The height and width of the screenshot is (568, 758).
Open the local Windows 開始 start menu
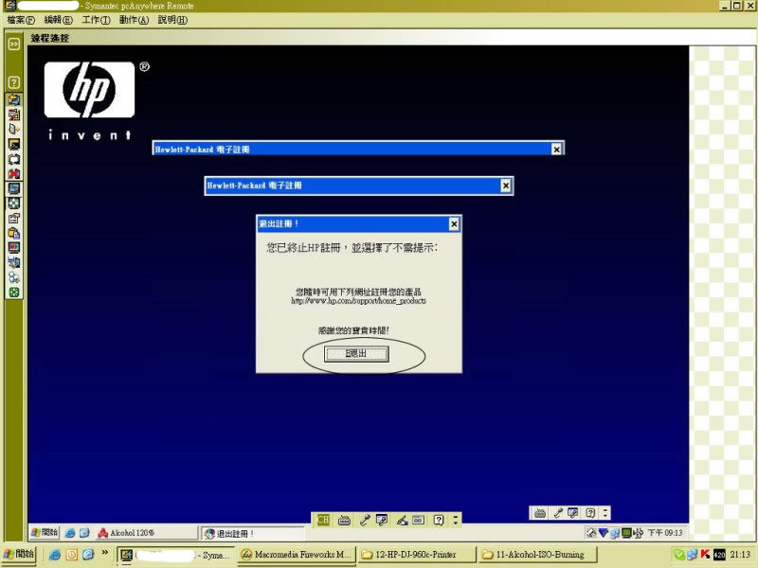click(18, 554)
